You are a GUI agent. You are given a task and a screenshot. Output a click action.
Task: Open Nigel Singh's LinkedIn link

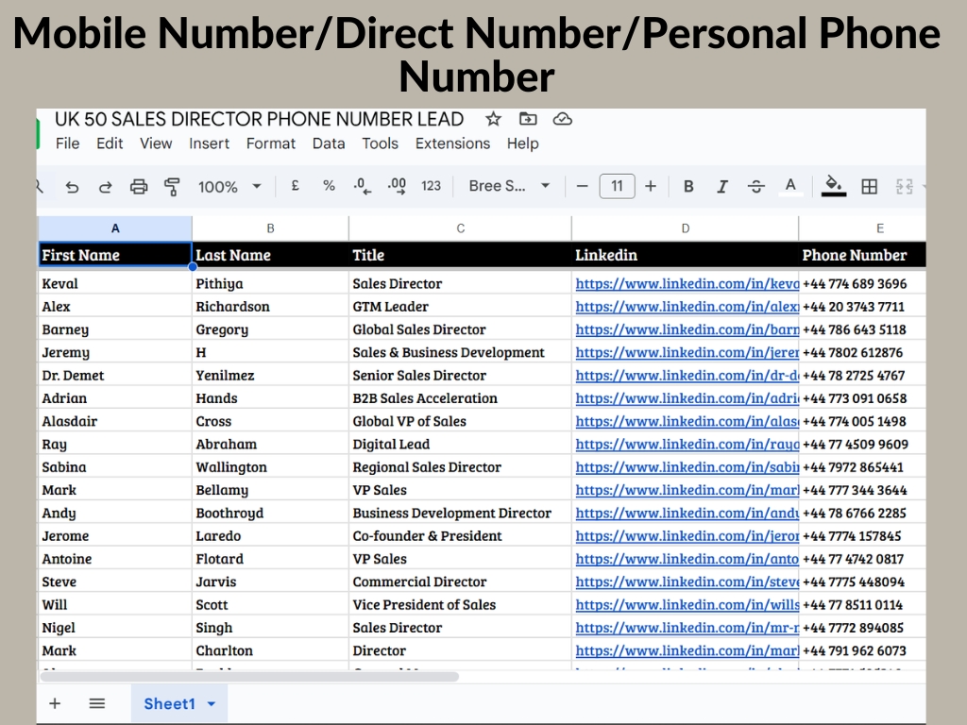pyautogui.click(x=687, y=628)
